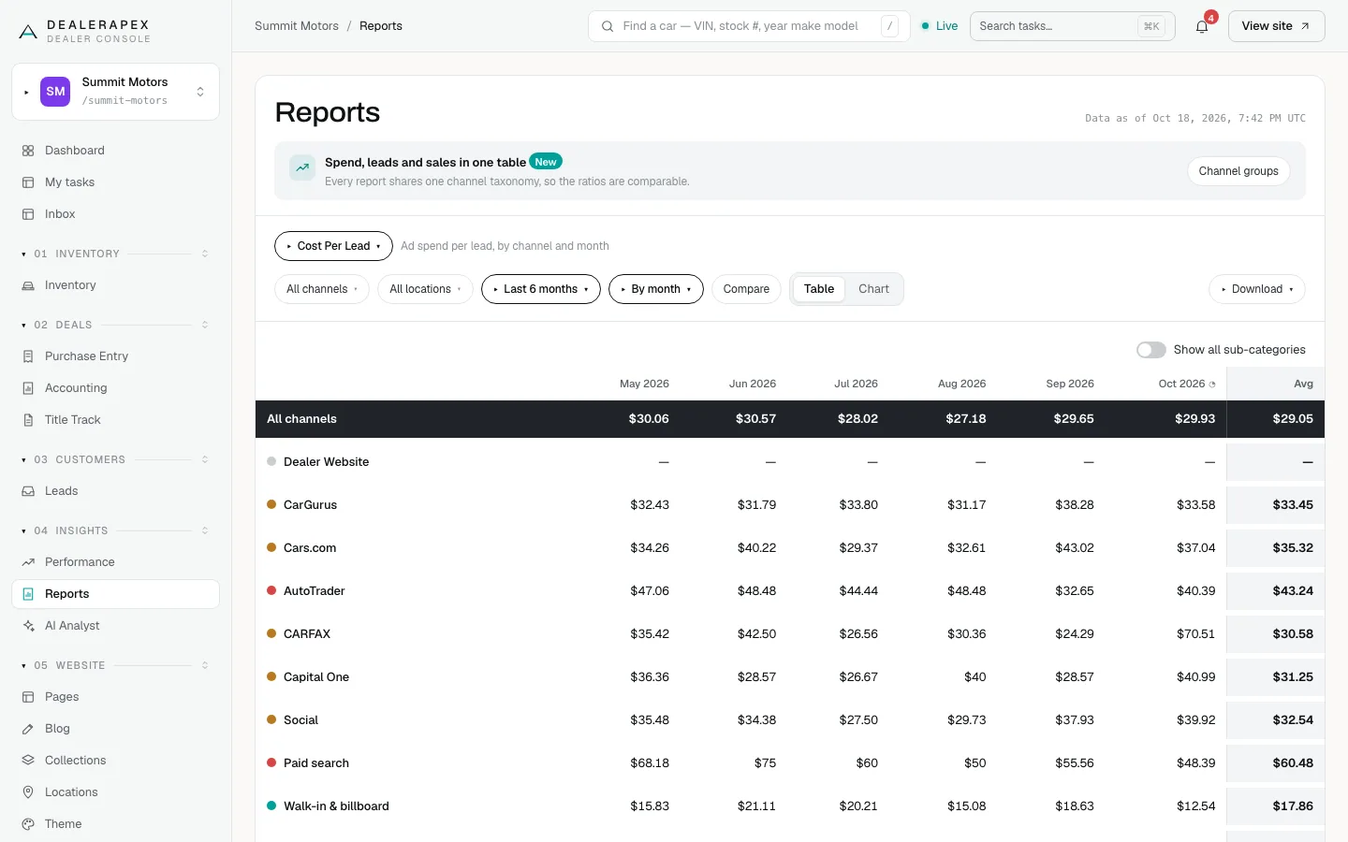Collapse the 01 Inventory section

(x=115, y=254)
